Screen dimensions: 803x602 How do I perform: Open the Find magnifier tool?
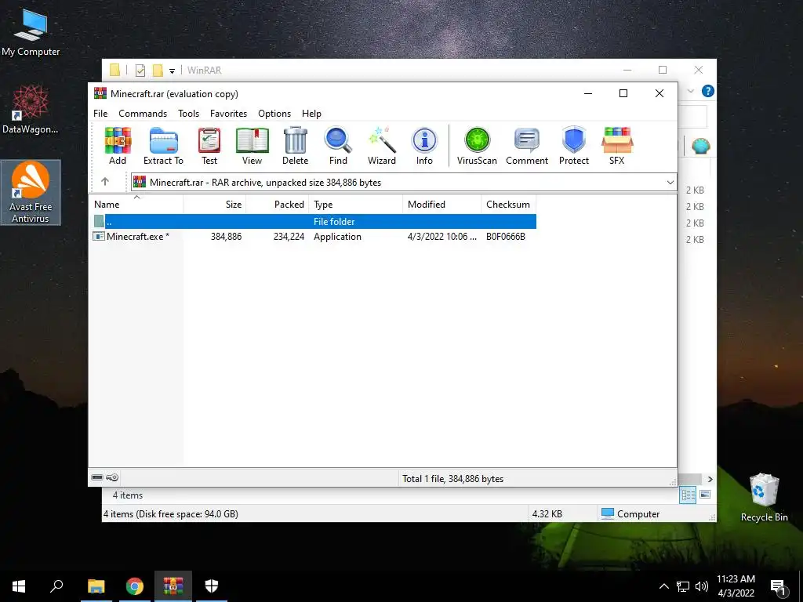pos(338,146)
